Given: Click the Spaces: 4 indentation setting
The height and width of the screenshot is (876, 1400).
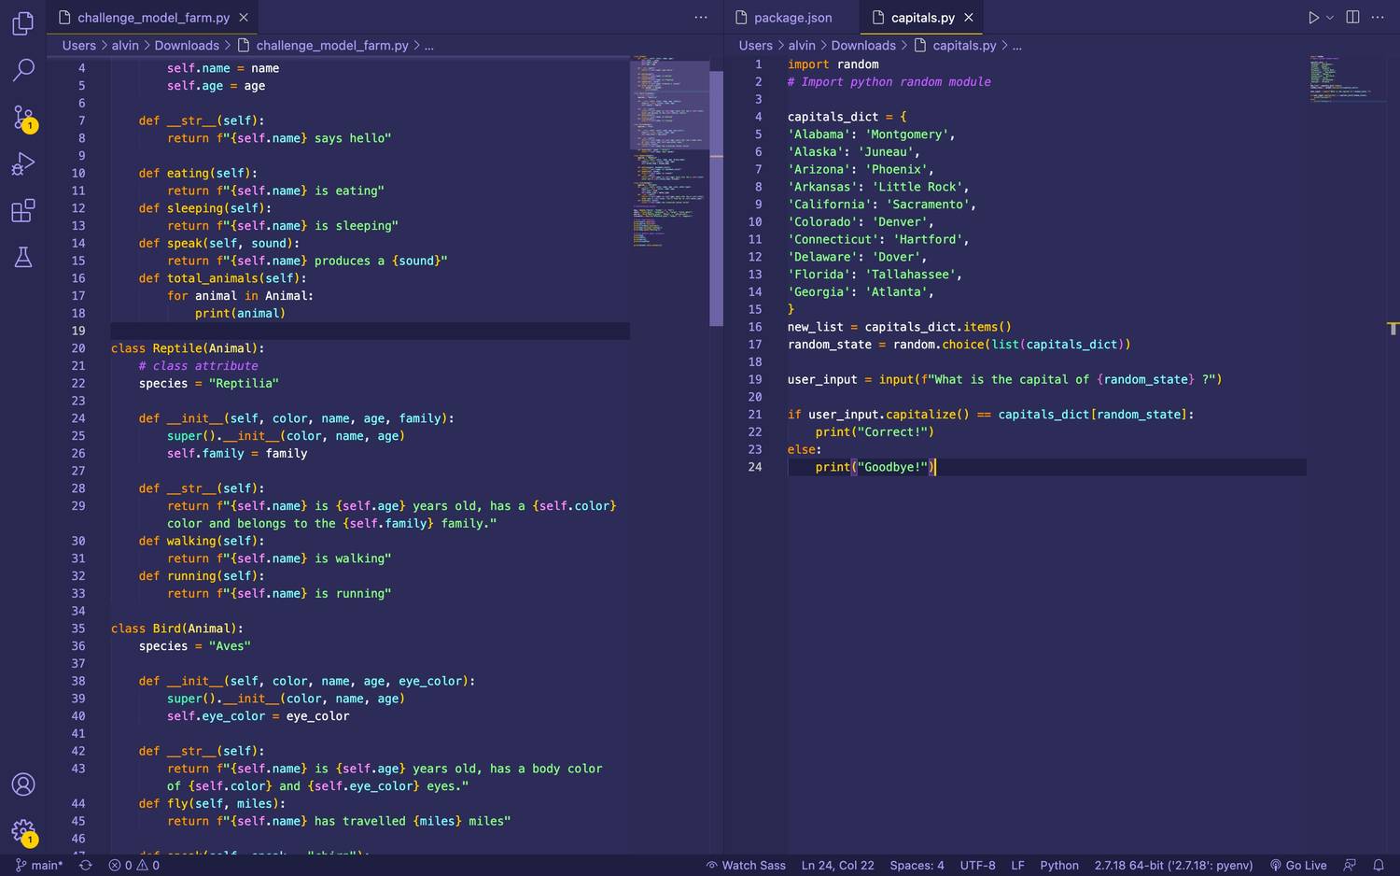Looking at the screenshot, I should [917, 865].
